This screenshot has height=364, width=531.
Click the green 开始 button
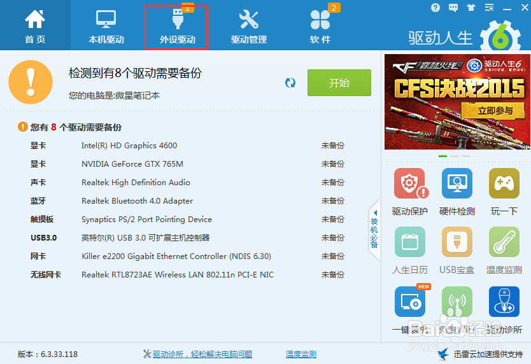tap(339, 83)
